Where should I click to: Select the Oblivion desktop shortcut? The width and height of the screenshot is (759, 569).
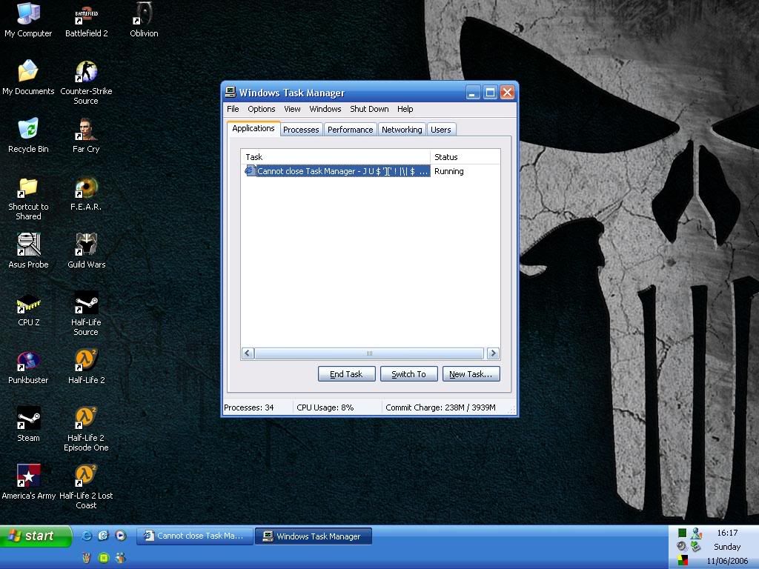click(144, 19)
